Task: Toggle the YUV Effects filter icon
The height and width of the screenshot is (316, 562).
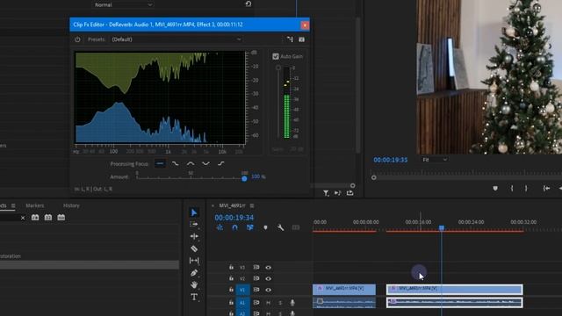Action: (x=61, y=218)
